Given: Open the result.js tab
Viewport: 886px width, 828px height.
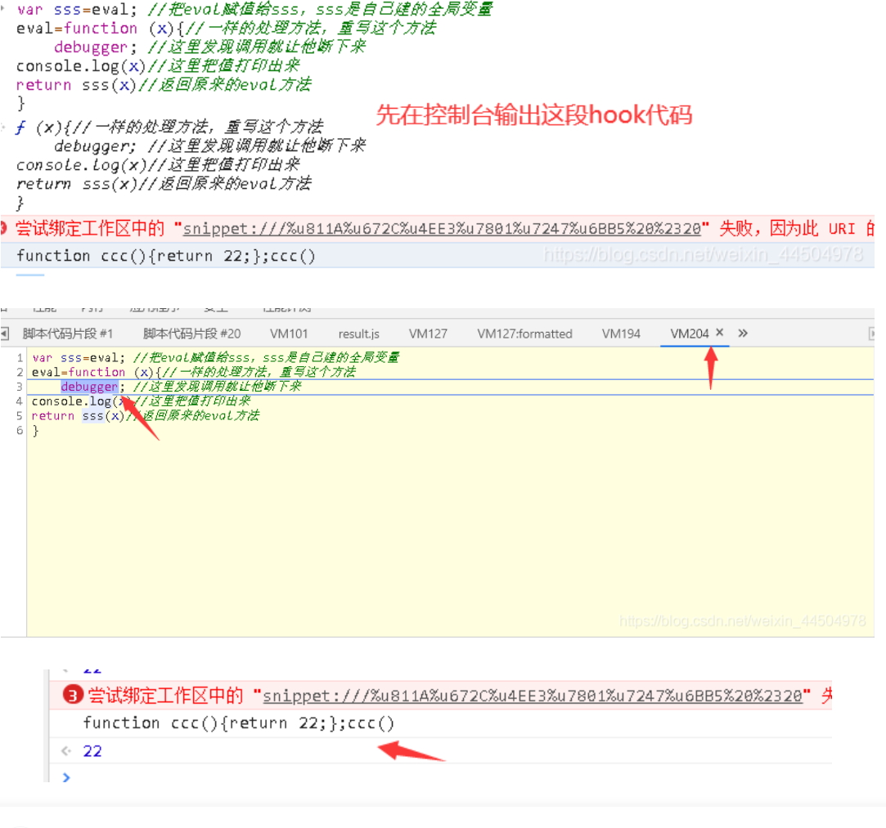Looking at the screenshot, I should point(359,333).
